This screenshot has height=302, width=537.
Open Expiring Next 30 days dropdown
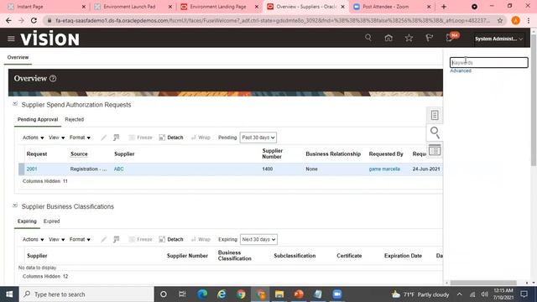(258, 239)
